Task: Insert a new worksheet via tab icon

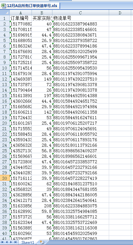Action: tap(42, 242)
